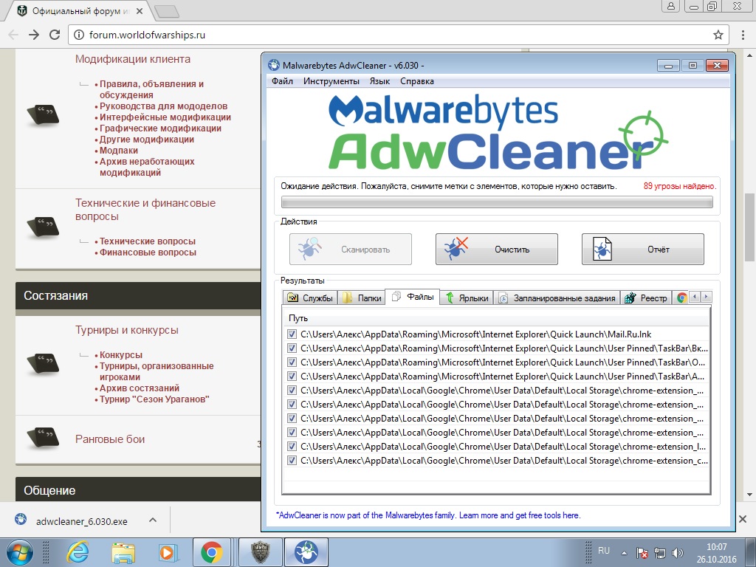Image resolution: width=756 pixels, height=567 pixels.
Task: Click the Отчёт button
Action: tap(643, 250)
